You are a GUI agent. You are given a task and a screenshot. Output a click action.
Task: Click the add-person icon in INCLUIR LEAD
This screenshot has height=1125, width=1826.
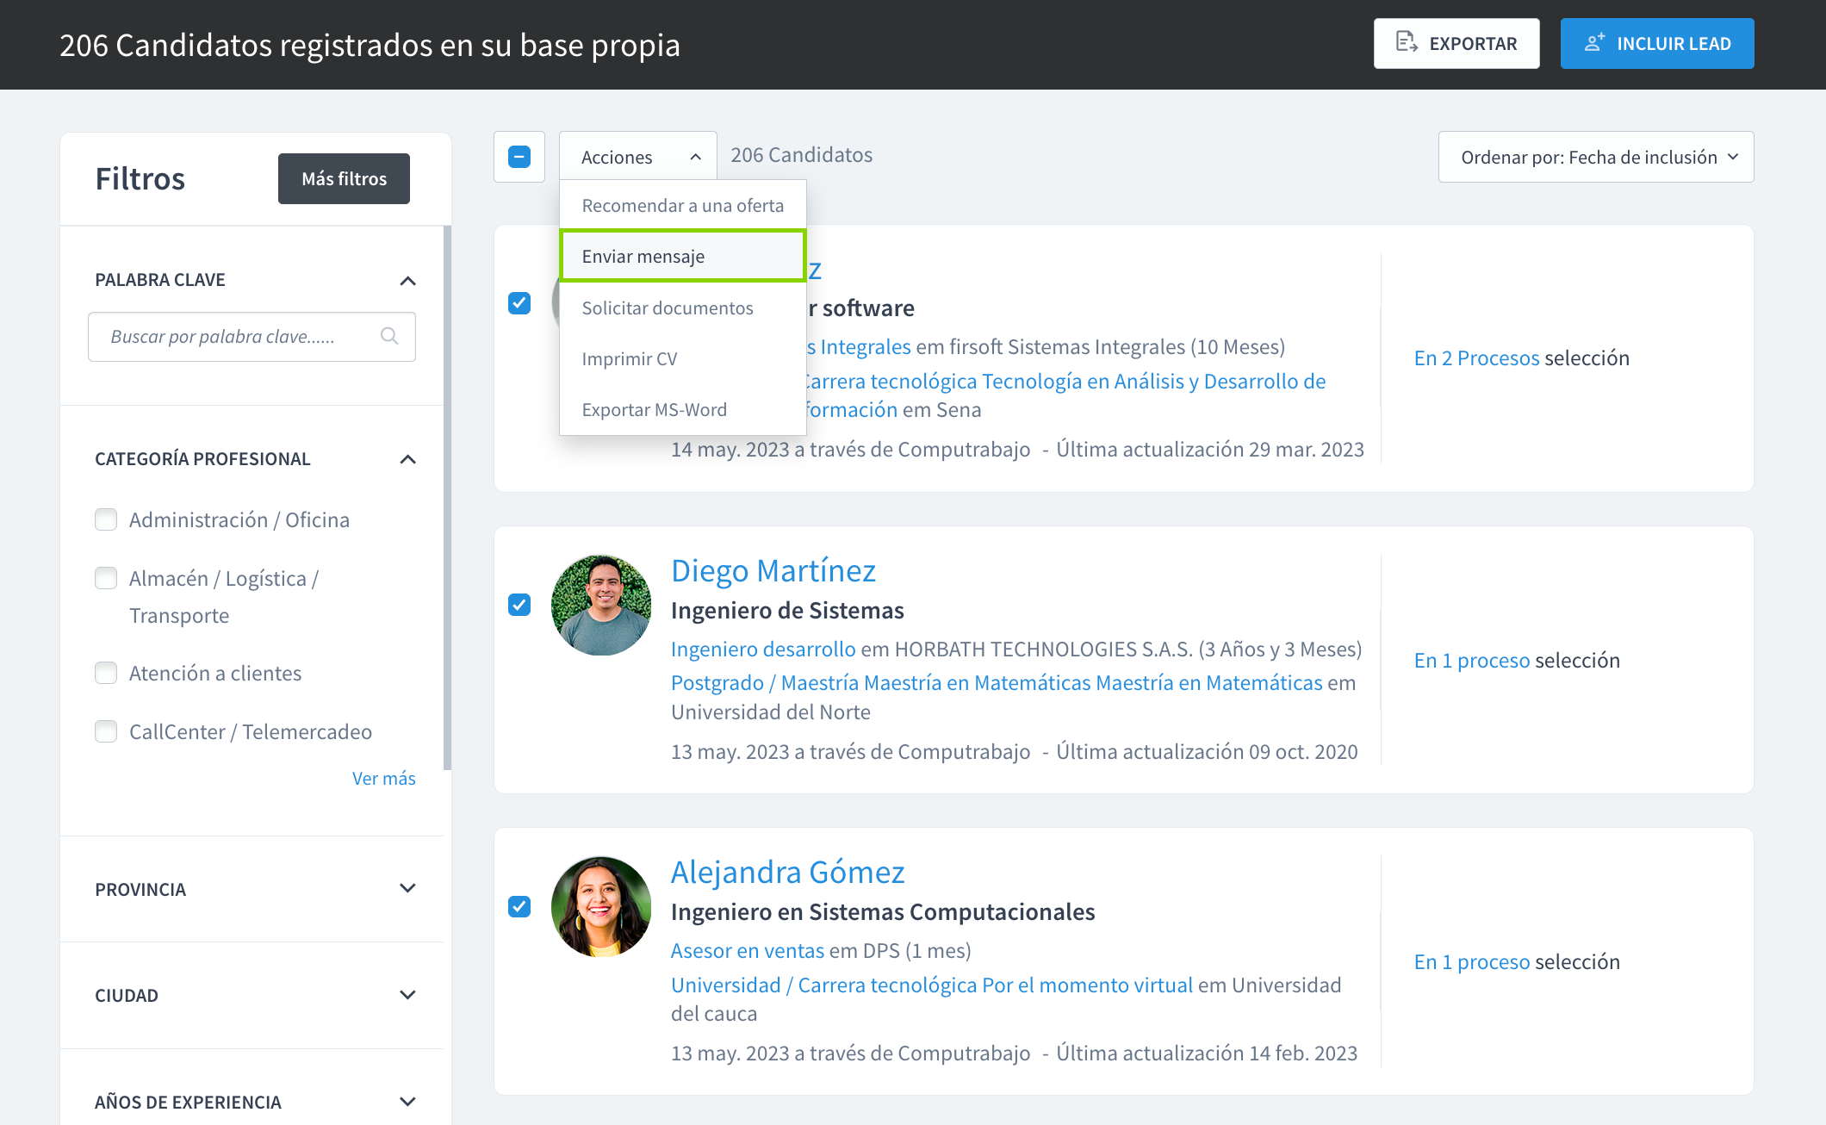coord(1594,42)
